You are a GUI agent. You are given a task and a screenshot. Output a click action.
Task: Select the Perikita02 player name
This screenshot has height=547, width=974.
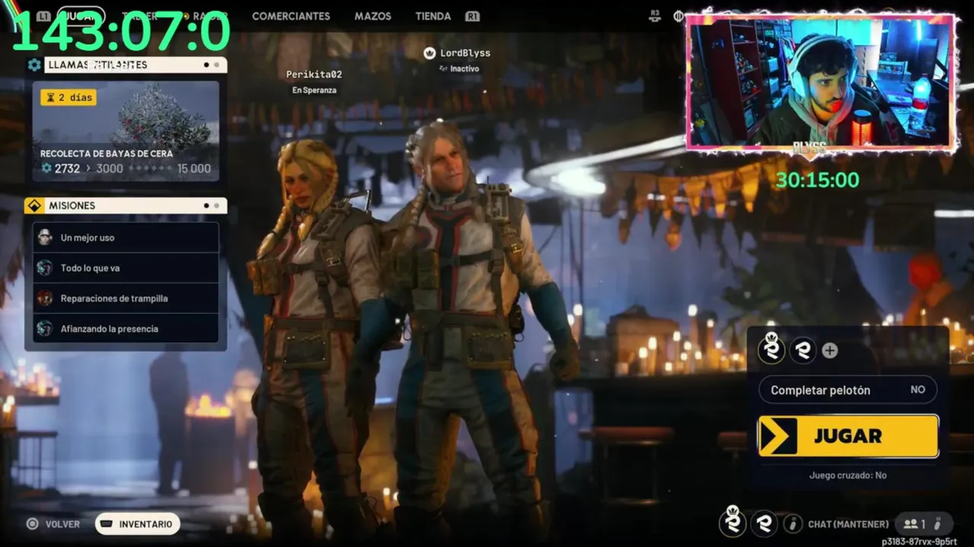click(x=314, y=74)
